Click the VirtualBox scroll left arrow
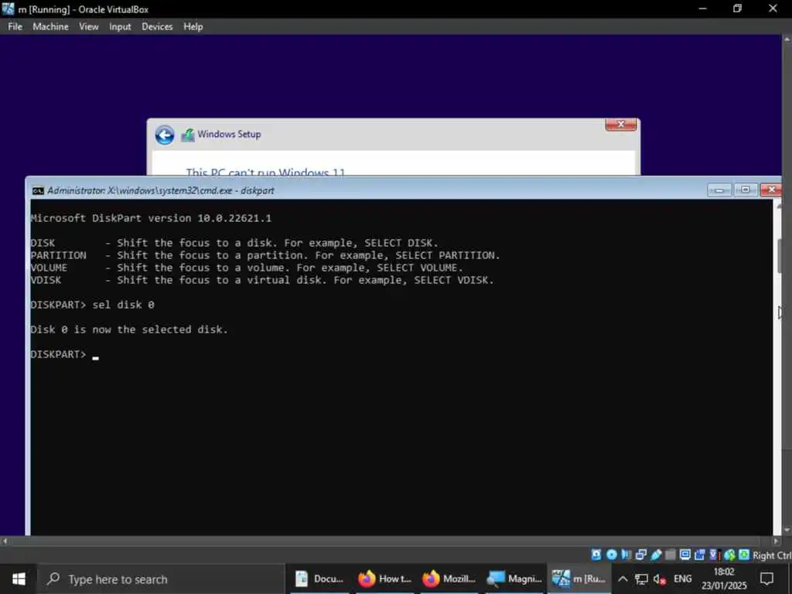Viewport: 792px width, 594px height. pos(5,541)
